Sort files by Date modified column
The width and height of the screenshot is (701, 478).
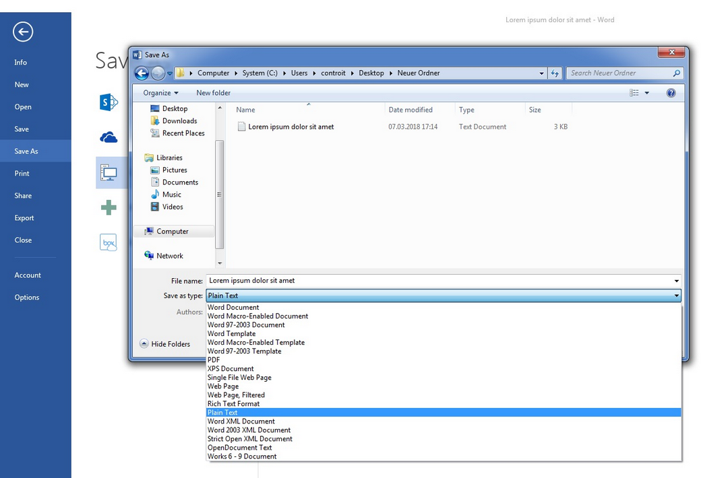410,110
